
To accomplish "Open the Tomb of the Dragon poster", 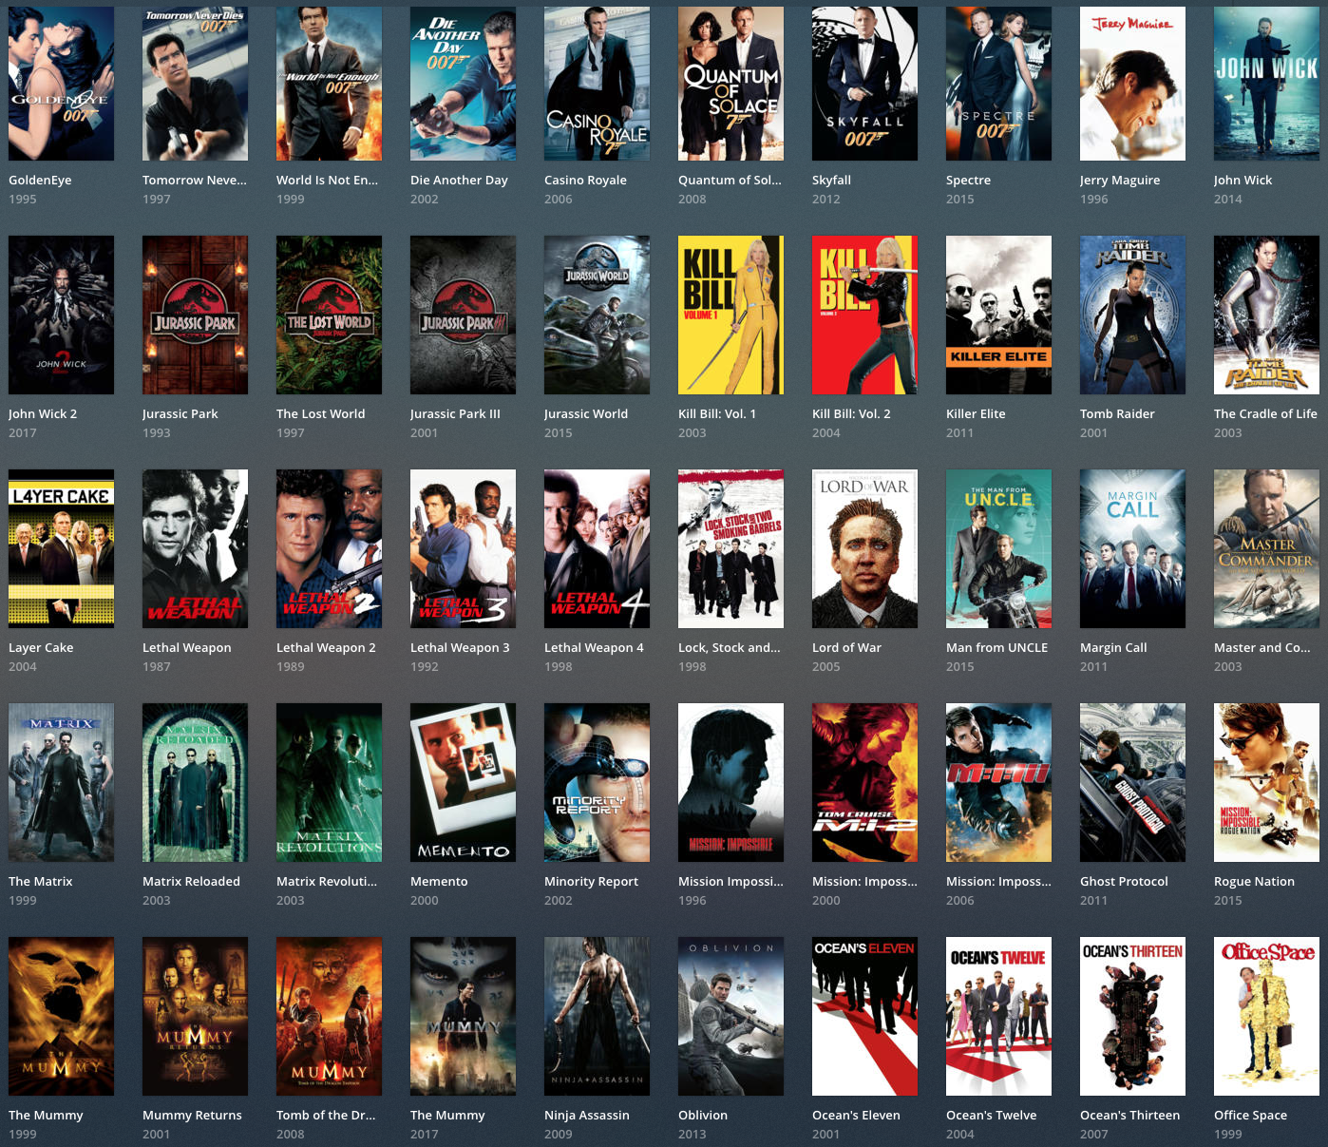I will [x=329, y=1016].
